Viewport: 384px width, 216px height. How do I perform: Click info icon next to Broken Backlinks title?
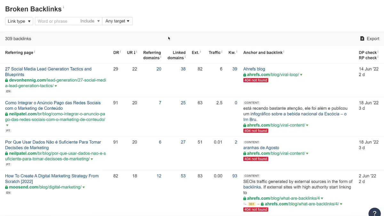tap(63, 7)
